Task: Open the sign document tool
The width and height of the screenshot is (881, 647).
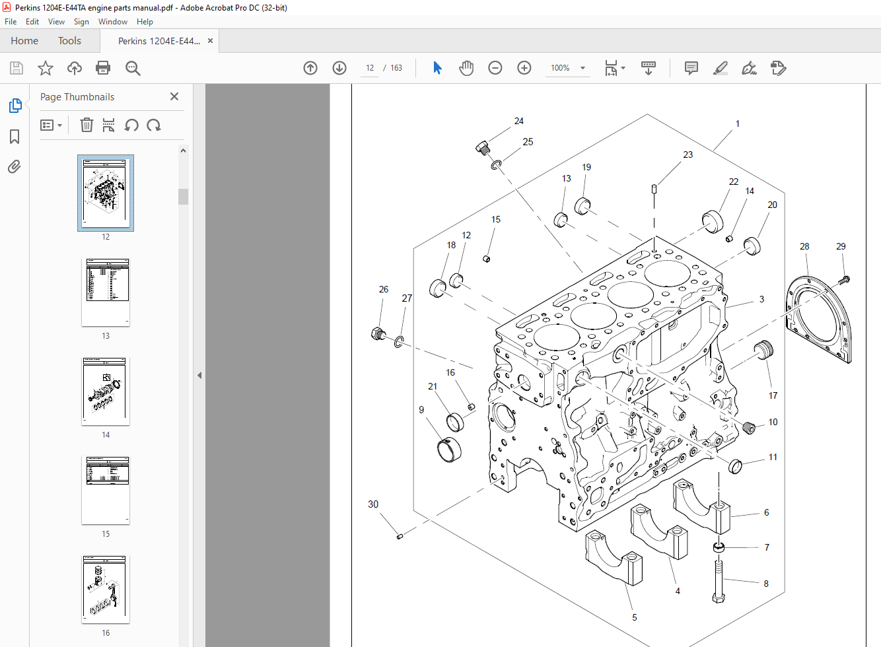Action: 750,68
